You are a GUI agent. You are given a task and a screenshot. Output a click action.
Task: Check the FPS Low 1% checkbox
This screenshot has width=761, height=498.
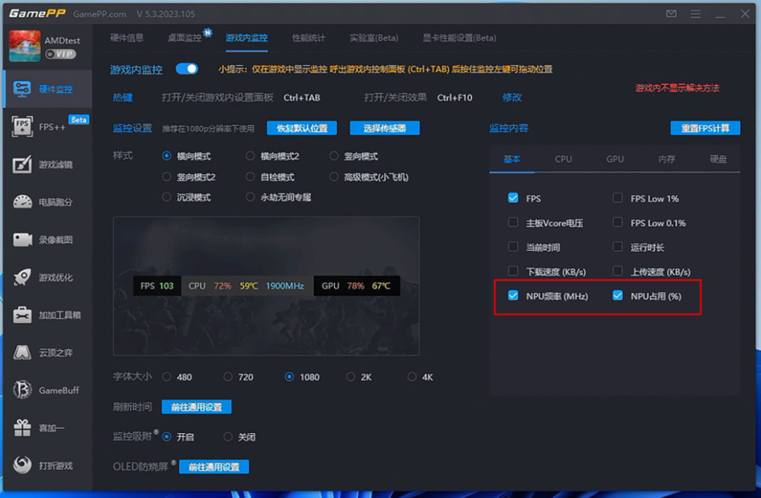click(x=617, y=197)
